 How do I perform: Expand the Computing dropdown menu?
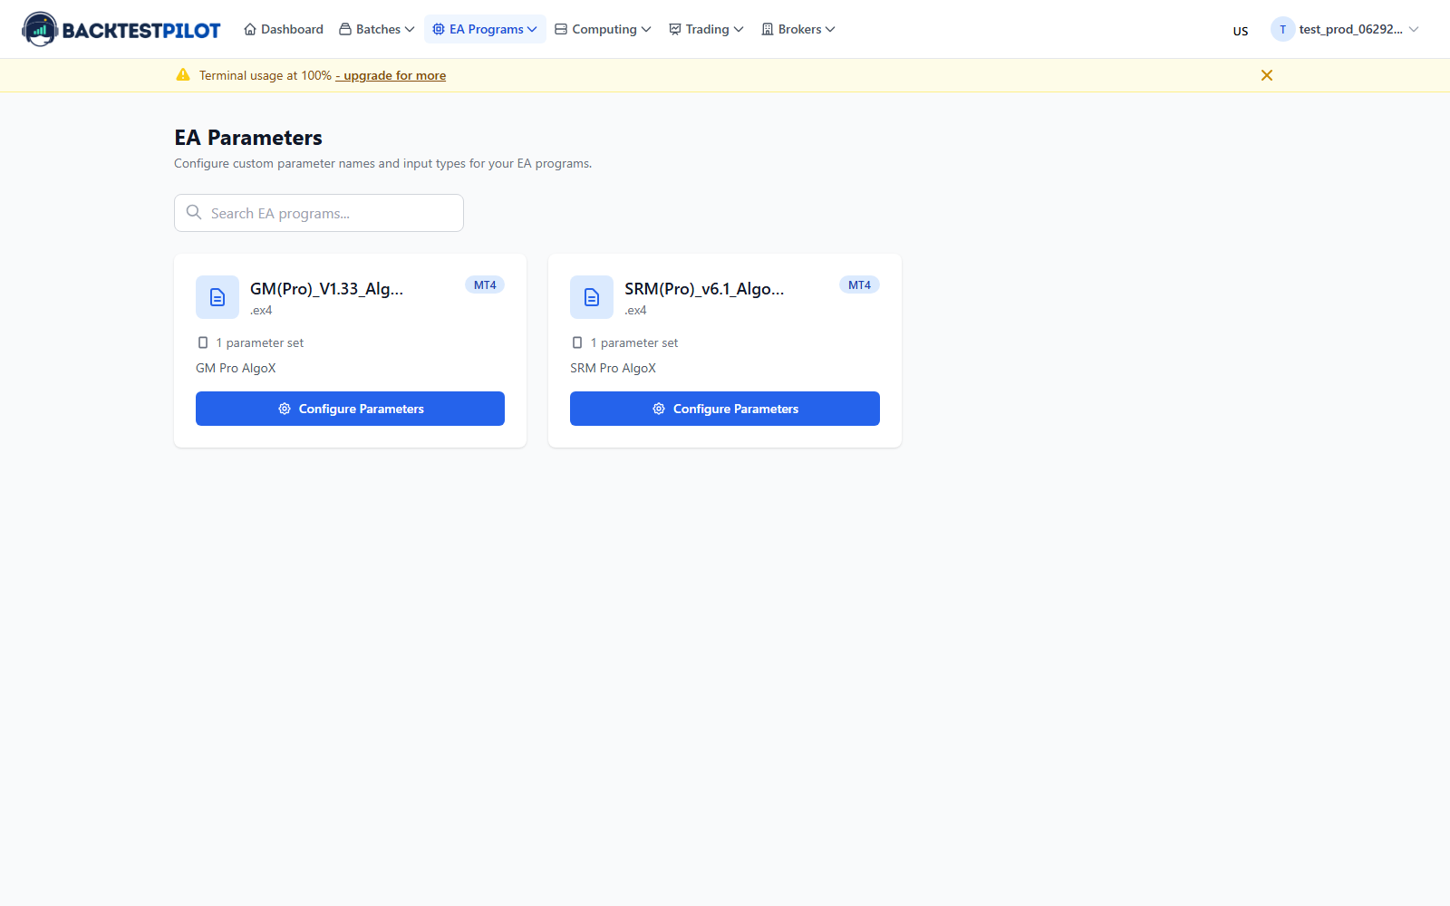(603, 29)
